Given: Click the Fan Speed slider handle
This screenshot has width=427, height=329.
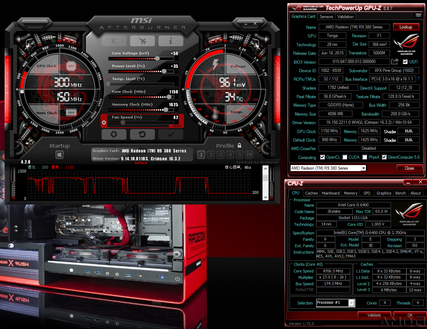Looking at the screenshot, I should pos(123,122).
